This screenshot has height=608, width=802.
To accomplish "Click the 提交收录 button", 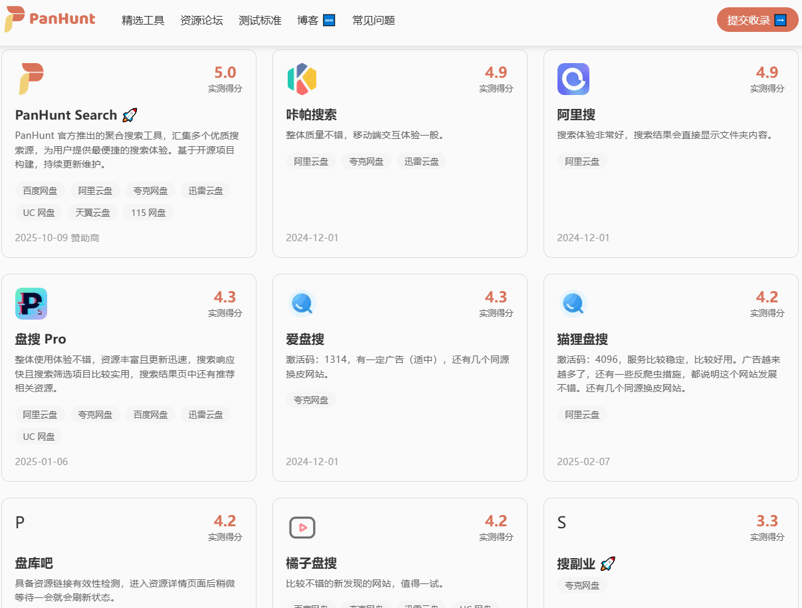I will click(757, 21).
